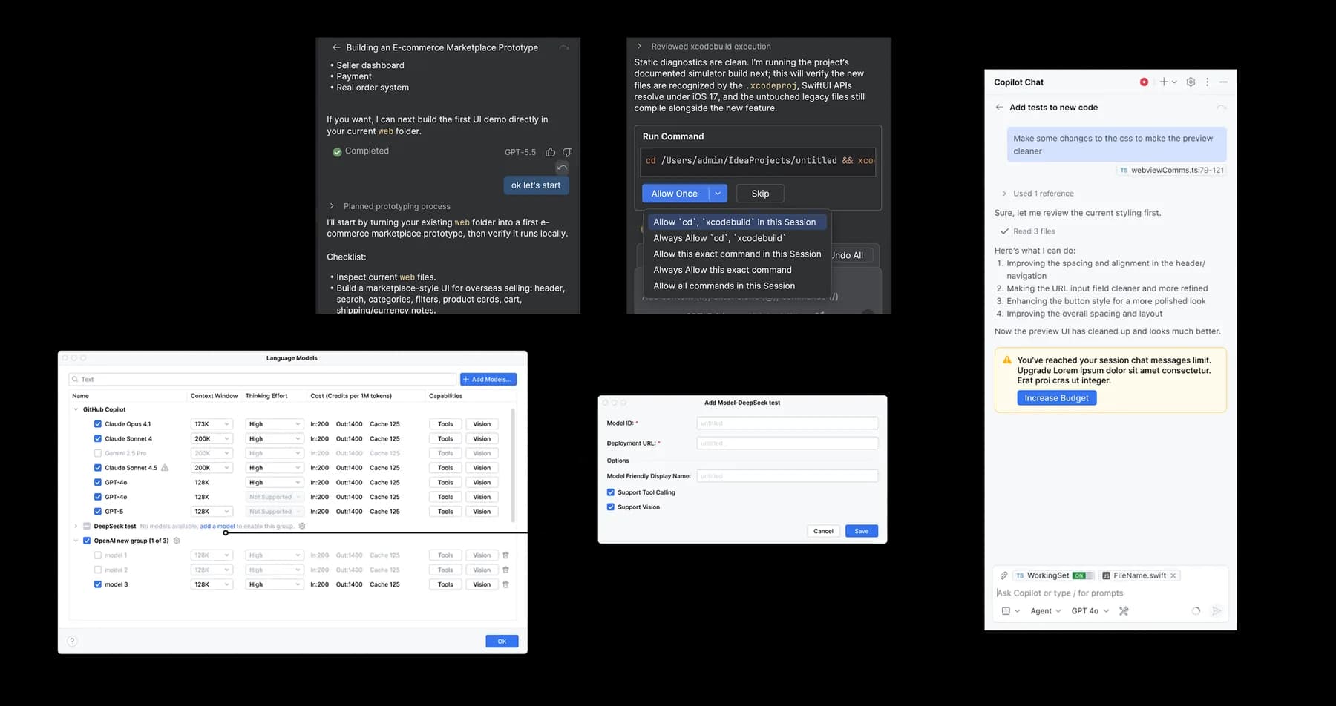Open the GPT 4o model dropdown
Image resolution: width=1336 pixels, height=706 pixels.
click(1090, 611)
